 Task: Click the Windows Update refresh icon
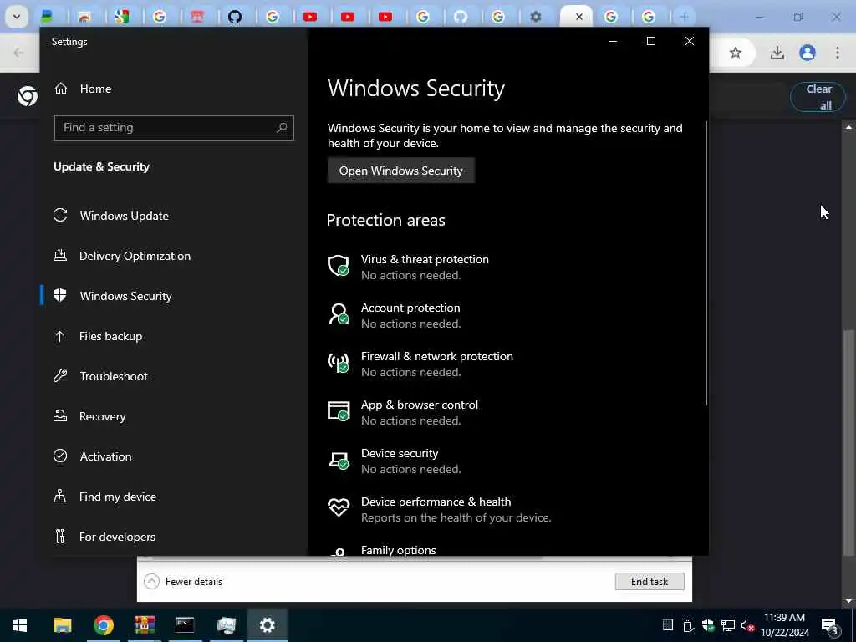pos(60,215)
